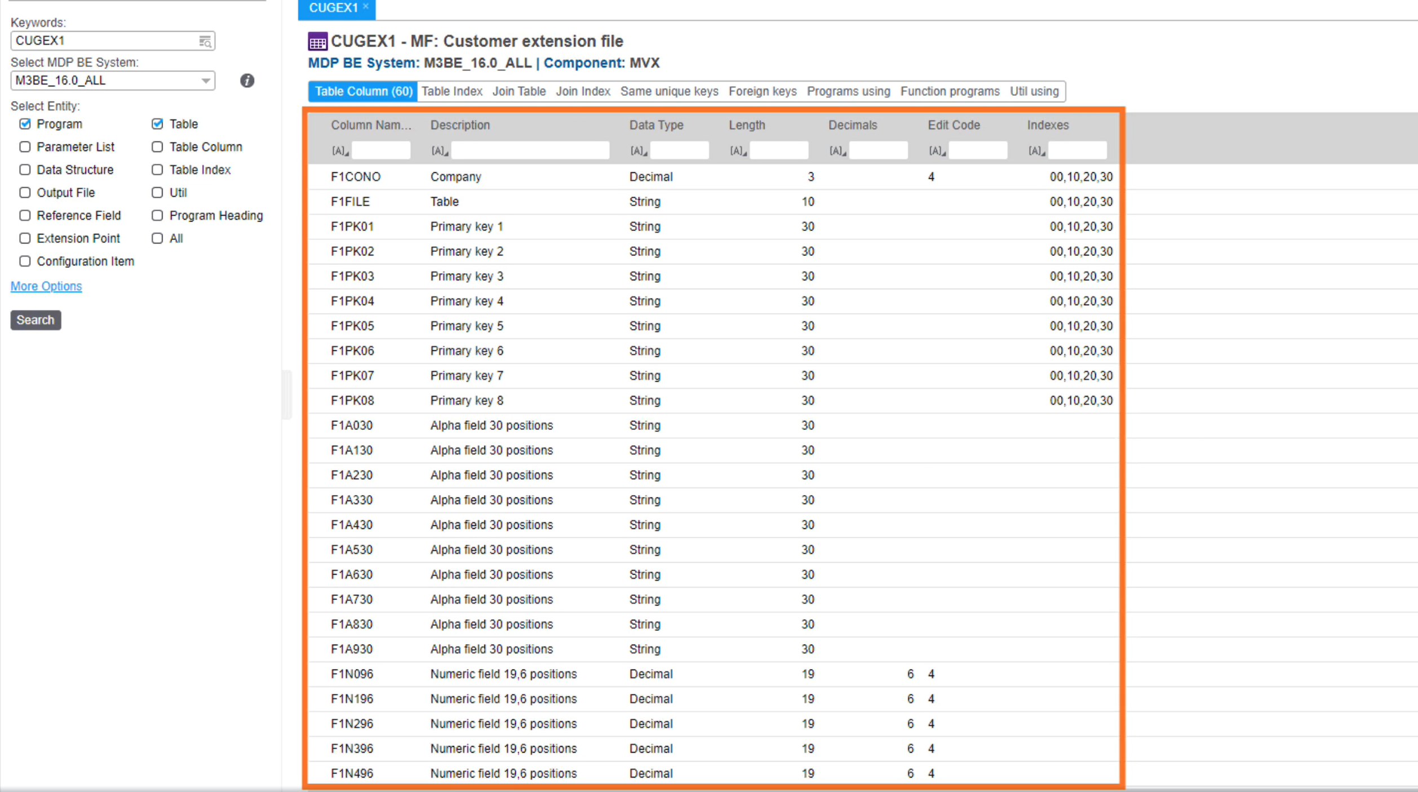The height and width of the screenshot is (792, 1418).
Task: Select the Program Heading checkbox
Action: pyautogui.click(x=157, y=216)
